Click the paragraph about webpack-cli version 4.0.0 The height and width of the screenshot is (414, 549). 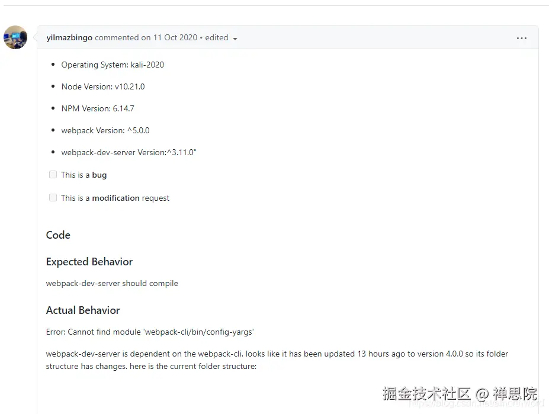tap(277, 360)
